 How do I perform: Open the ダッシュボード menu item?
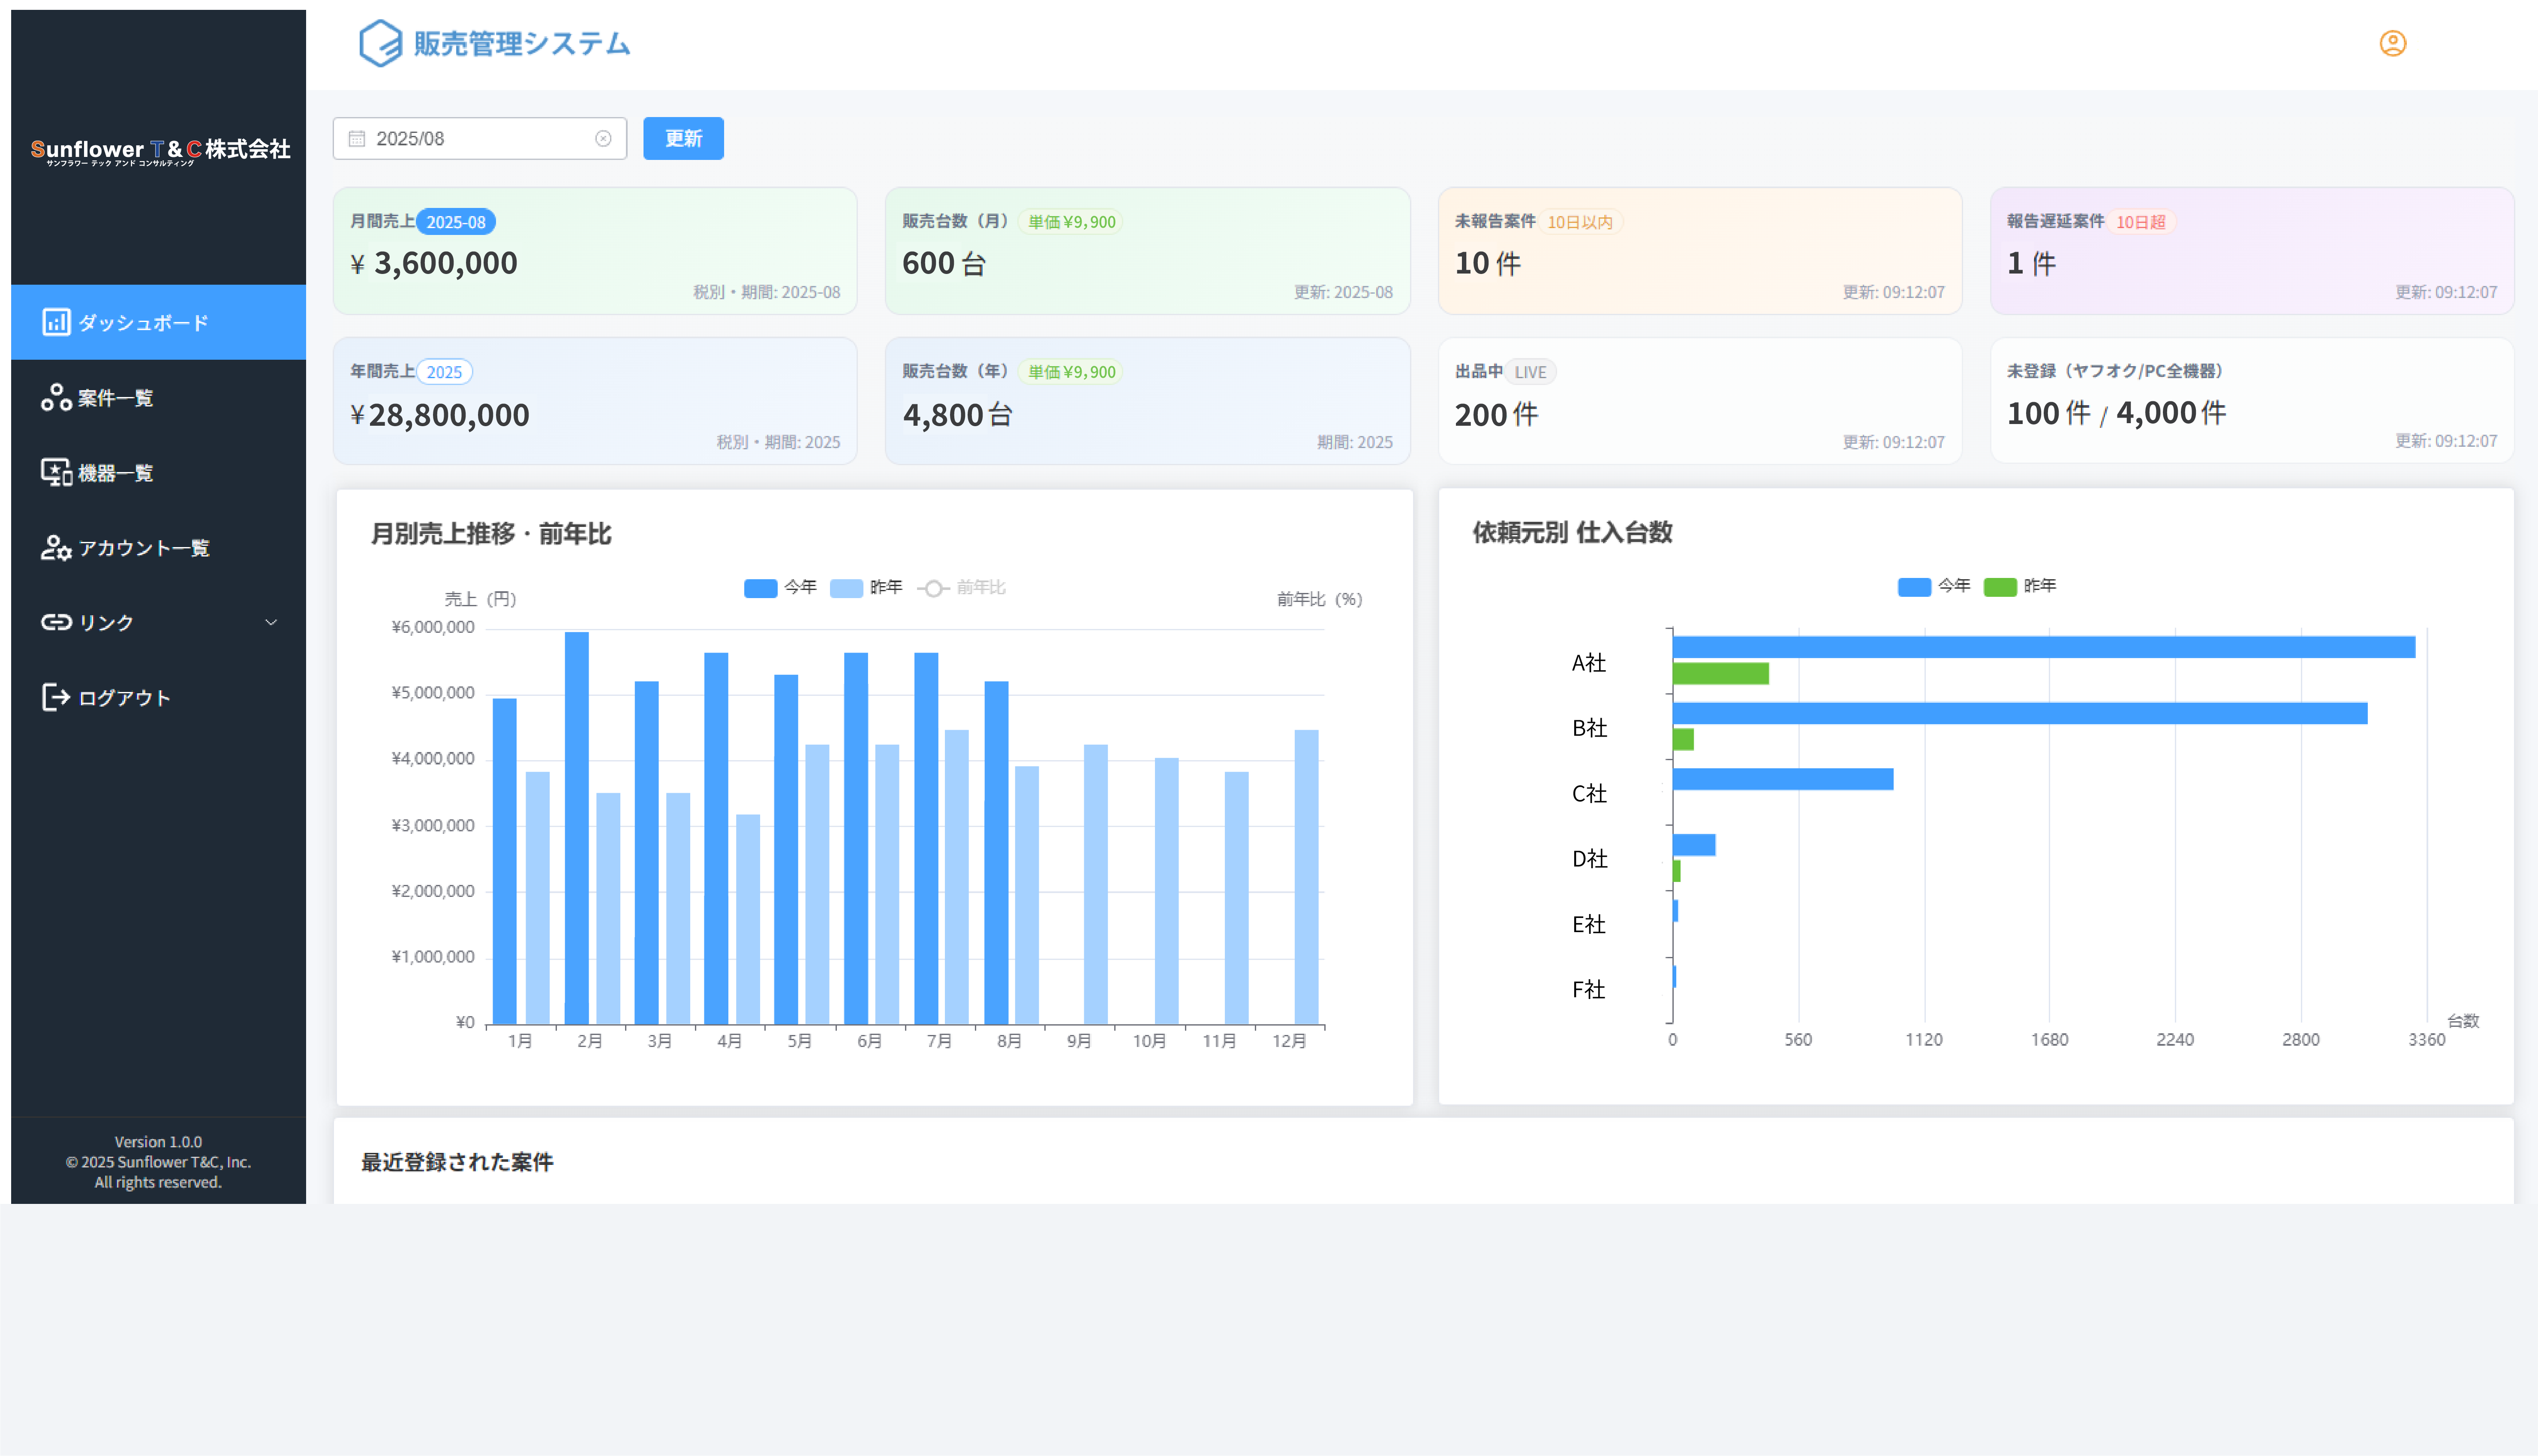point(158,322)
